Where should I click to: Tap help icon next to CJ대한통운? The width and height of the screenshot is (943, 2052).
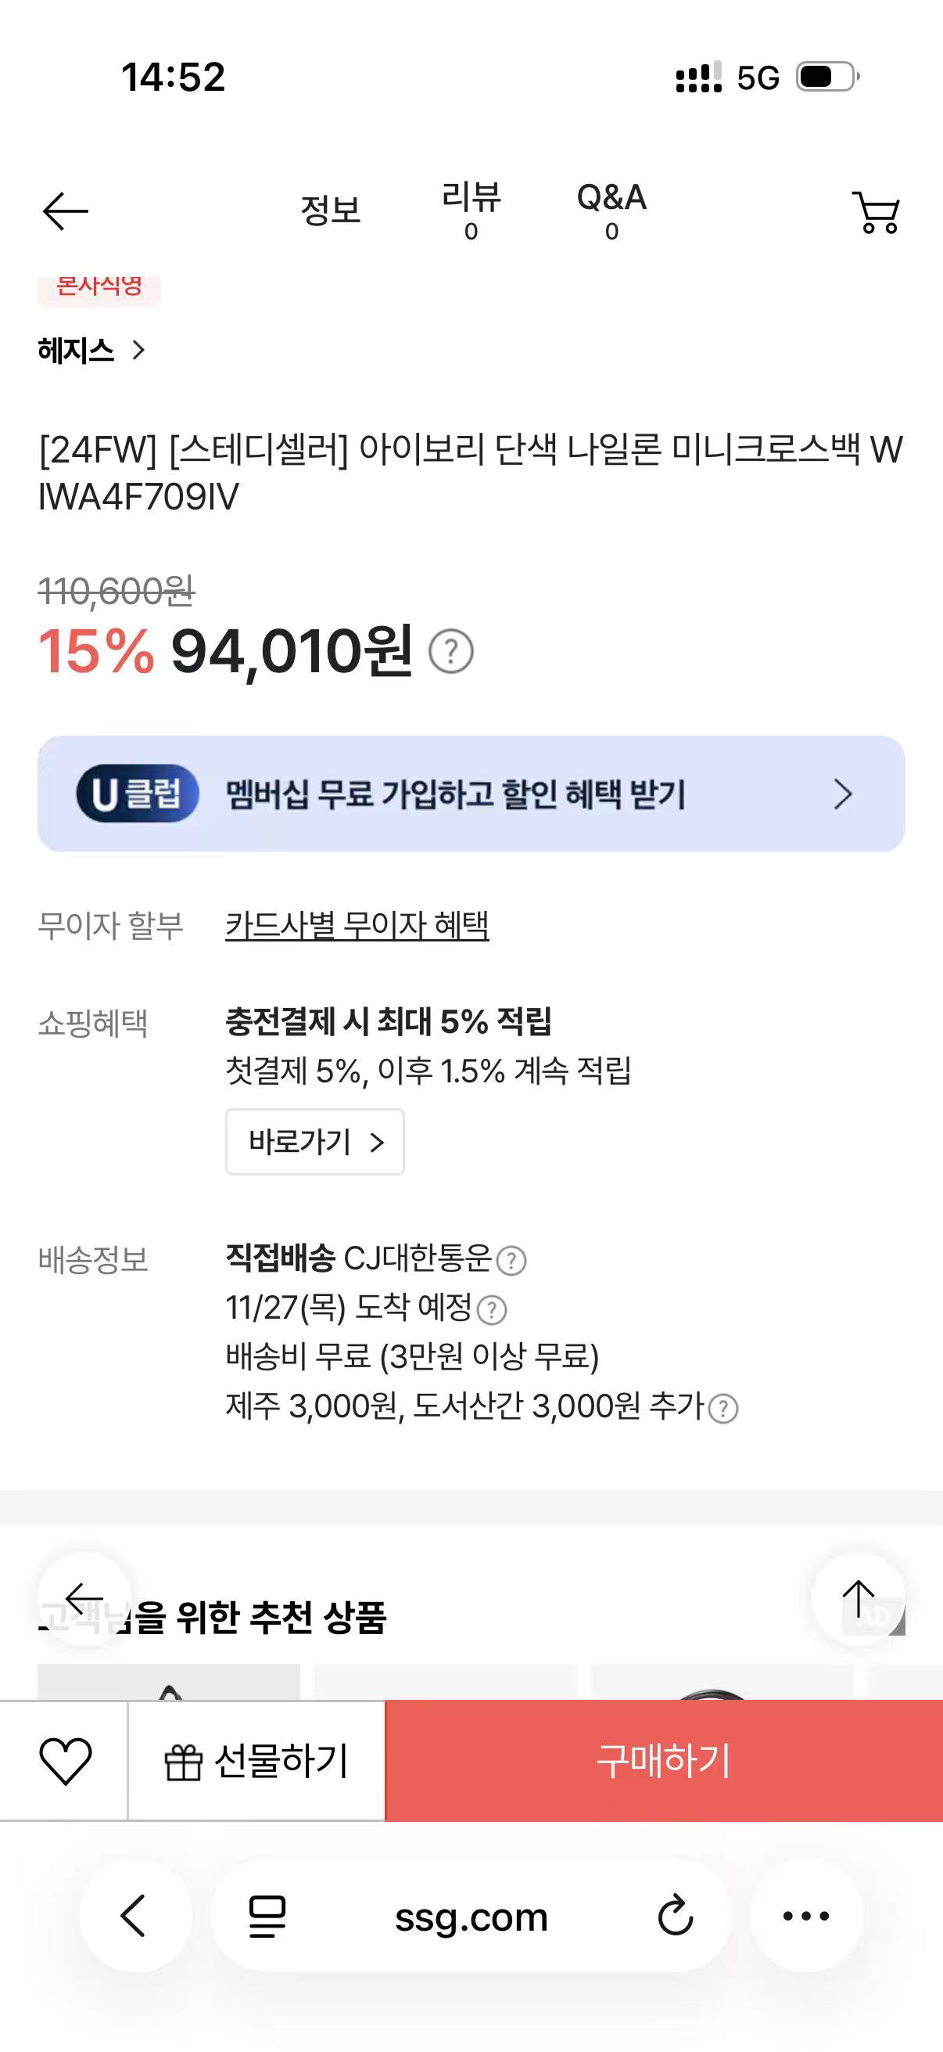pyautogui.click(x=511, y=1261)
